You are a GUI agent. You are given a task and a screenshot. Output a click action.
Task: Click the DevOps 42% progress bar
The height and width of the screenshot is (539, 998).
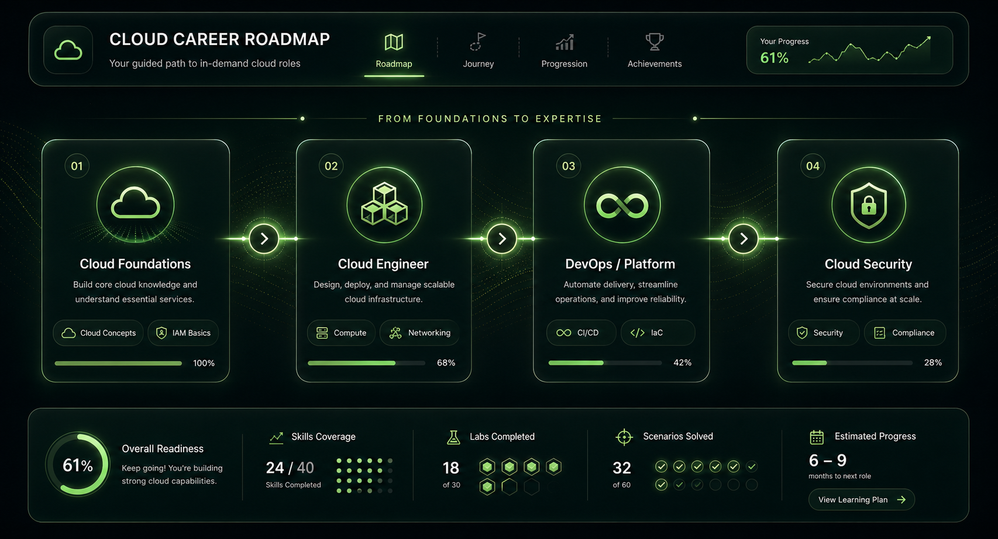(x=605, y=363)
